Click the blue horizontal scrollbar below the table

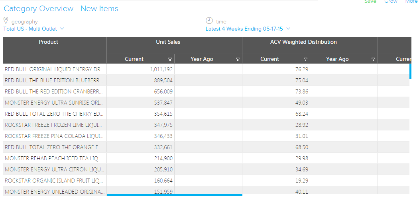pyautogui.click(x=174, y=195)
